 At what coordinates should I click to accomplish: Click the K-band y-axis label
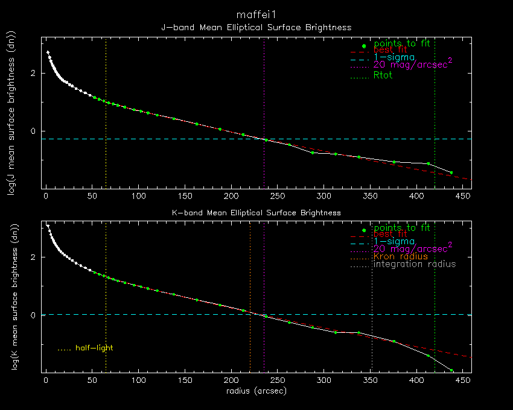[10, 297]
